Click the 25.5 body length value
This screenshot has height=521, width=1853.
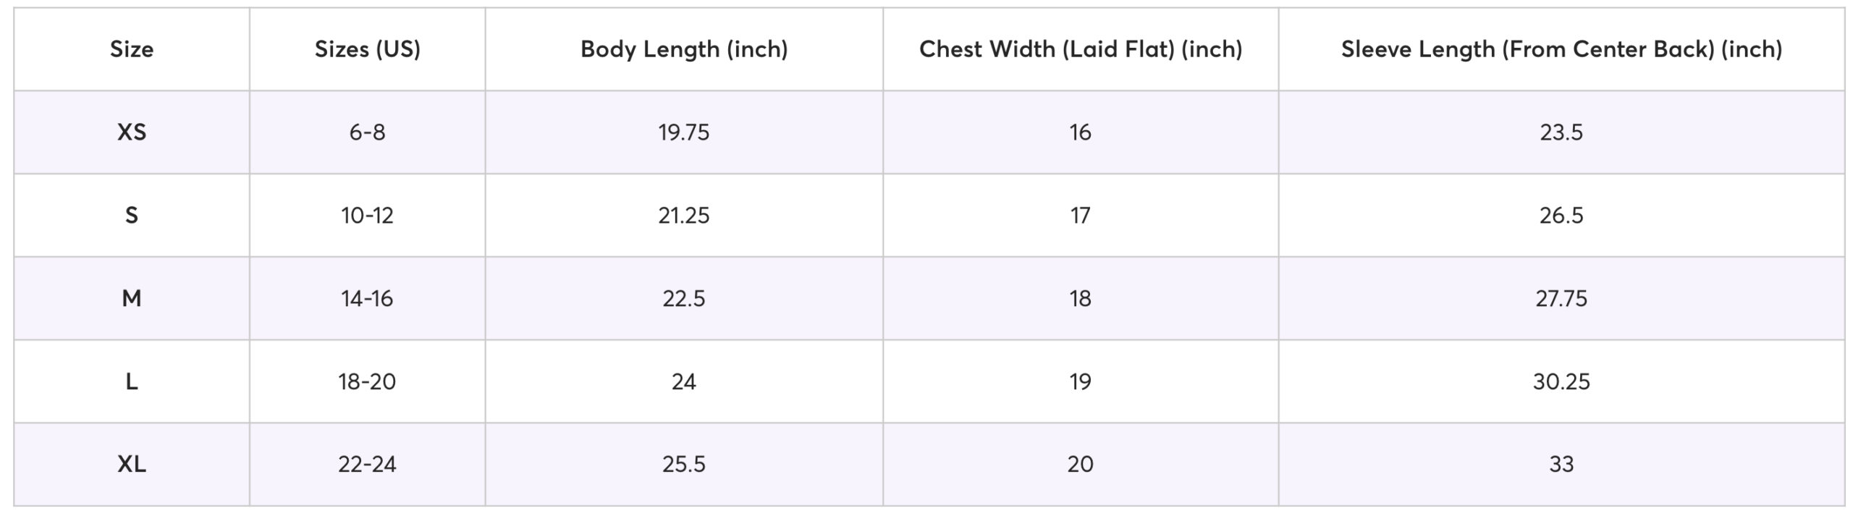[683, 464]
